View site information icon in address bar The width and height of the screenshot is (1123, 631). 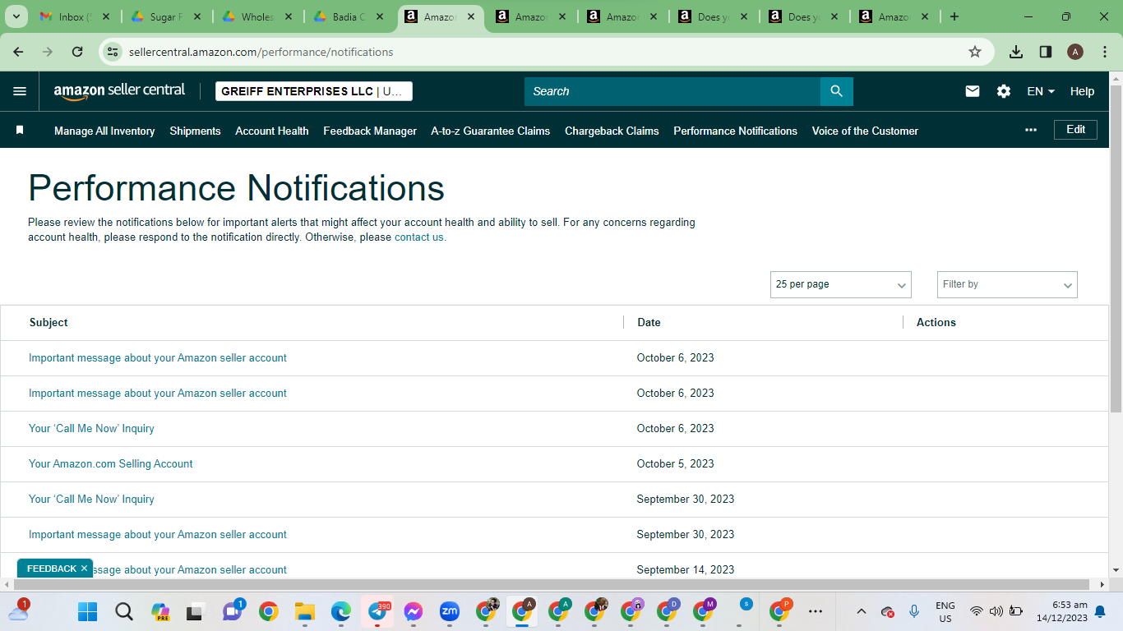tap(113, 52)
